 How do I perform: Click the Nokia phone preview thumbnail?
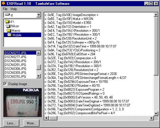click(22, 102)
